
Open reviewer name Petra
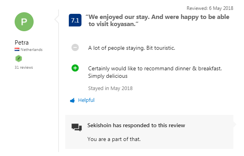(x=22, y=43)
